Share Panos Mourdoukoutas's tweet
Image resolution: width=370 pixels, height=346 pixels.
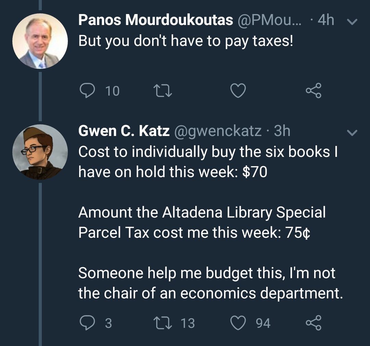(x=313, y=90)
